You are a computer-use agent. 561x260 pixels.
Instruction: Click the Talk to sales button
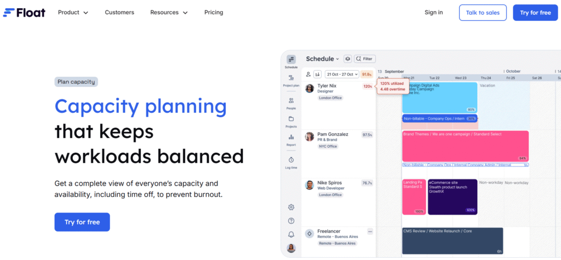click(x=483, y=13)
